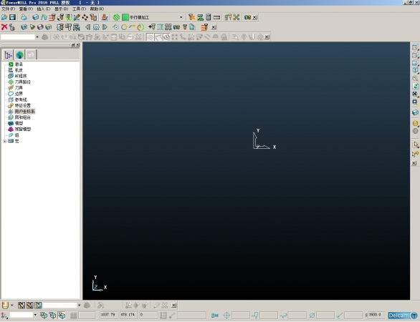Toggle the wireframe sphere icon on right toolbar
Viewport: 420px width, 322px height.
click(415, 131)
